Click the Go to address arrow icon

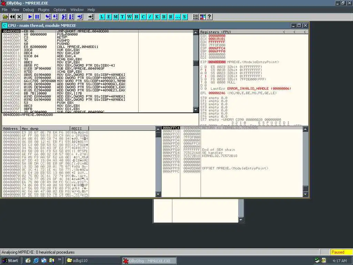tap(91, 17)
